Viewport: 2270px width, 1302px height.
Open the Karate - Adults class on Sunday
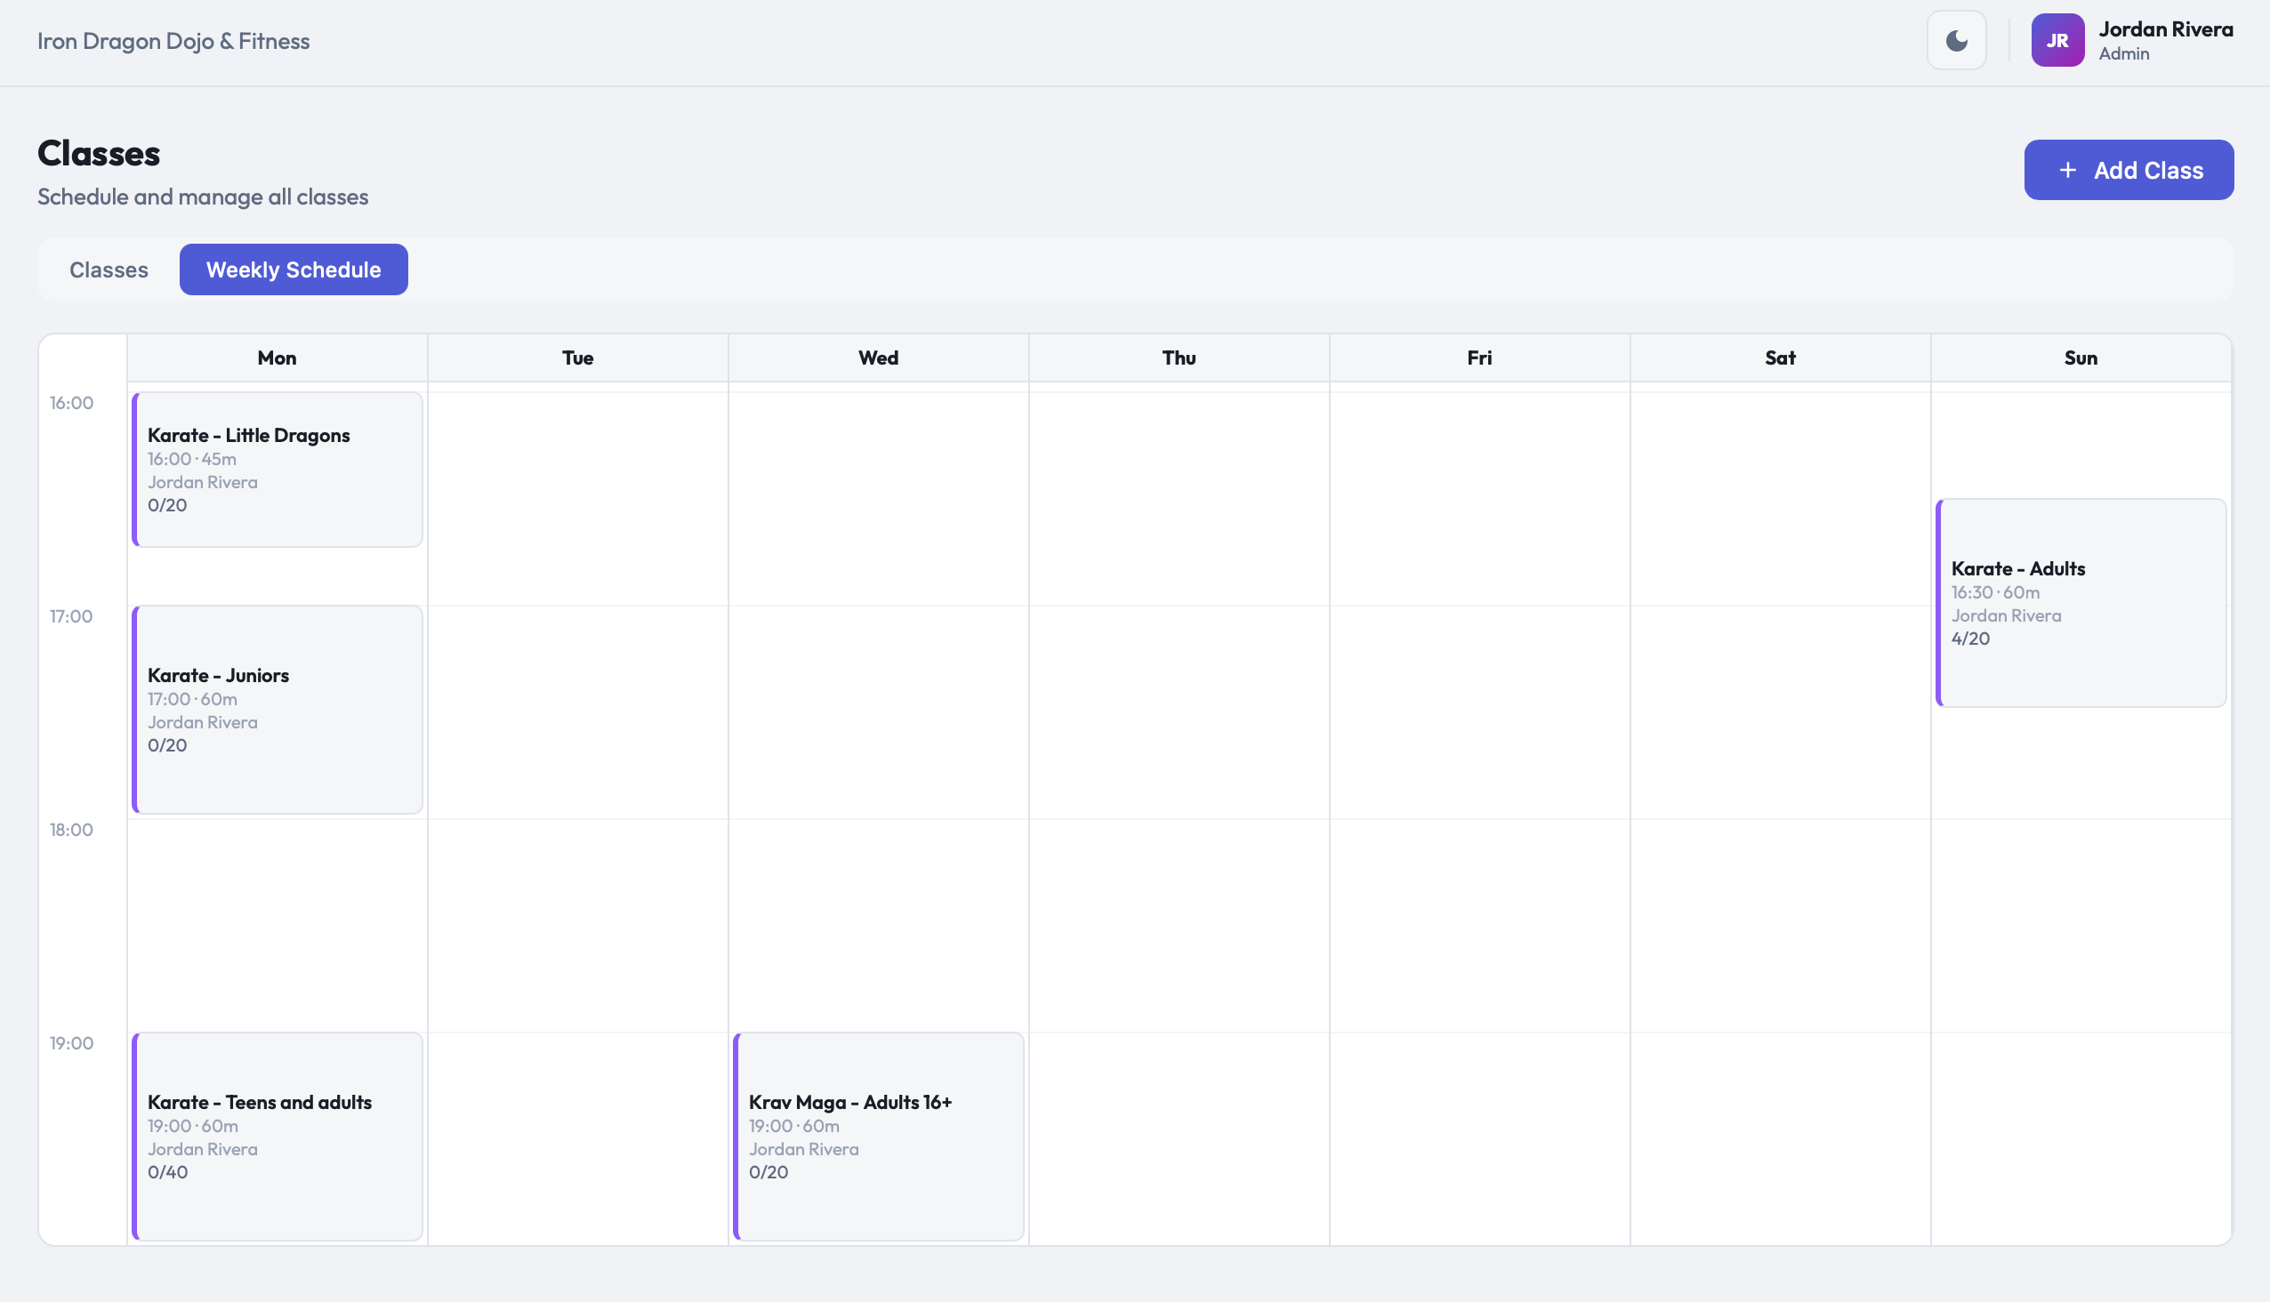click(x=2081, y=602)
